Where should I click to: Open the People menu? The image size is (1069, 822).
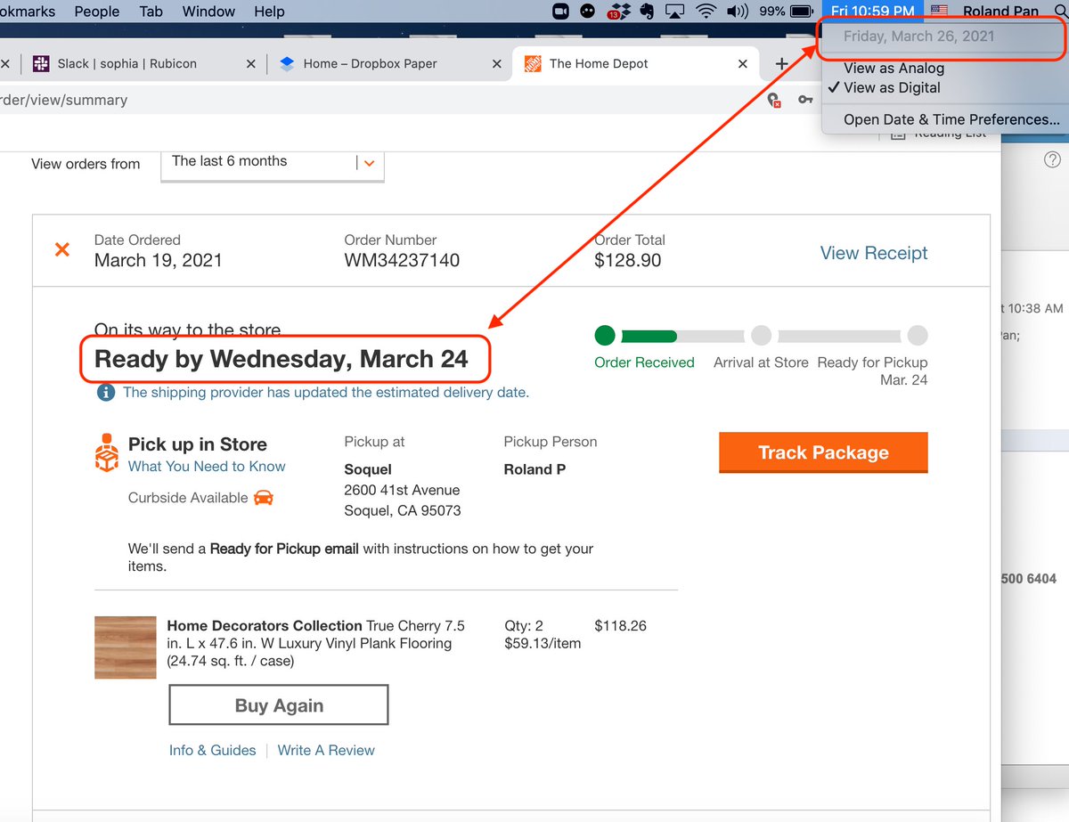coord(97,12)
